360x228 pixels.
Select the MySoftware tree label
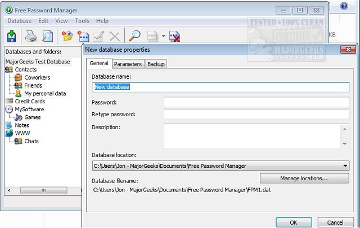[29, 110]
